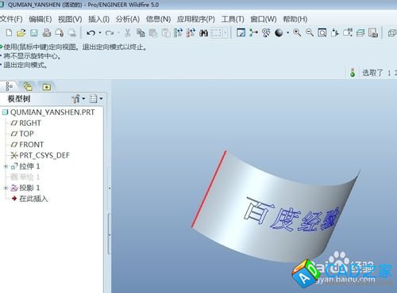Open the 分析(A) menu

pyautogui.click(x=128, y=19)
